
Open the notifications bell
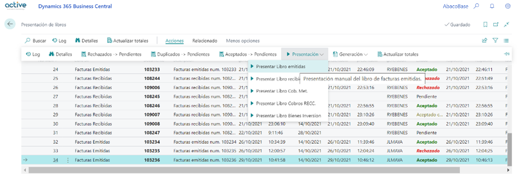(492, 6)
